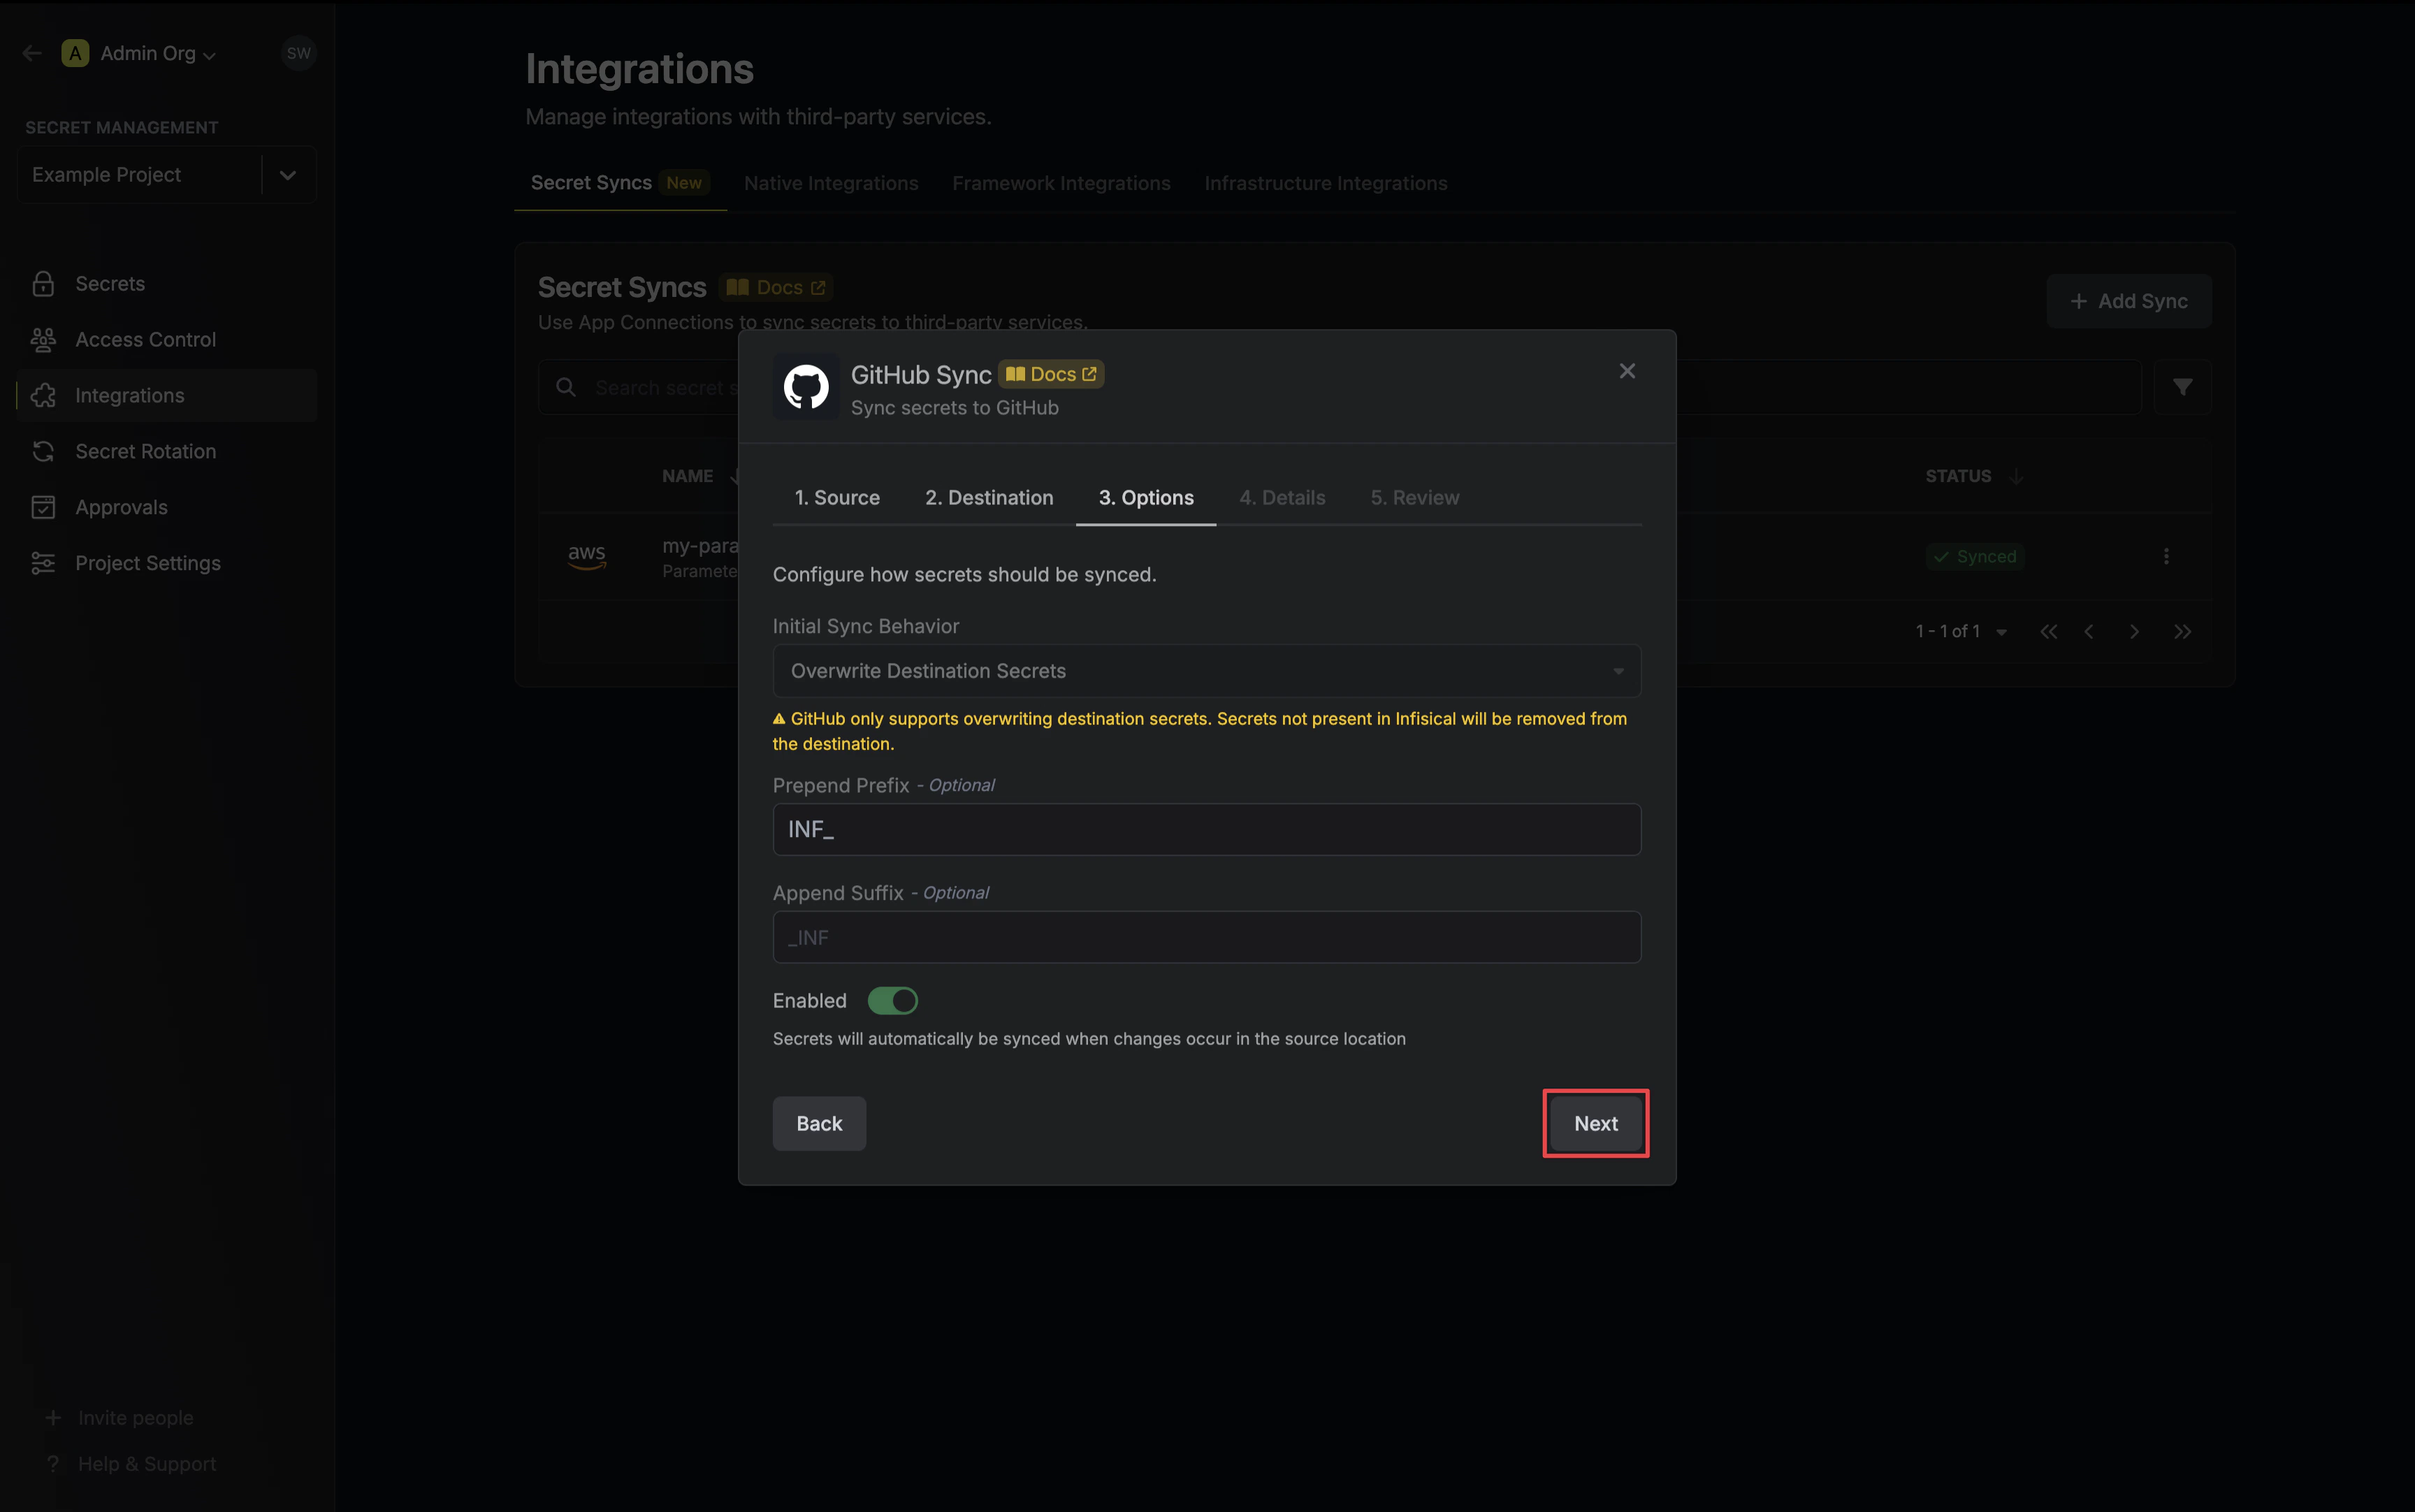The image size is (2415, 1512).
Task: Switch to the 2. Destination step tab
Action: pyautogui.click(x=989, y=497)
